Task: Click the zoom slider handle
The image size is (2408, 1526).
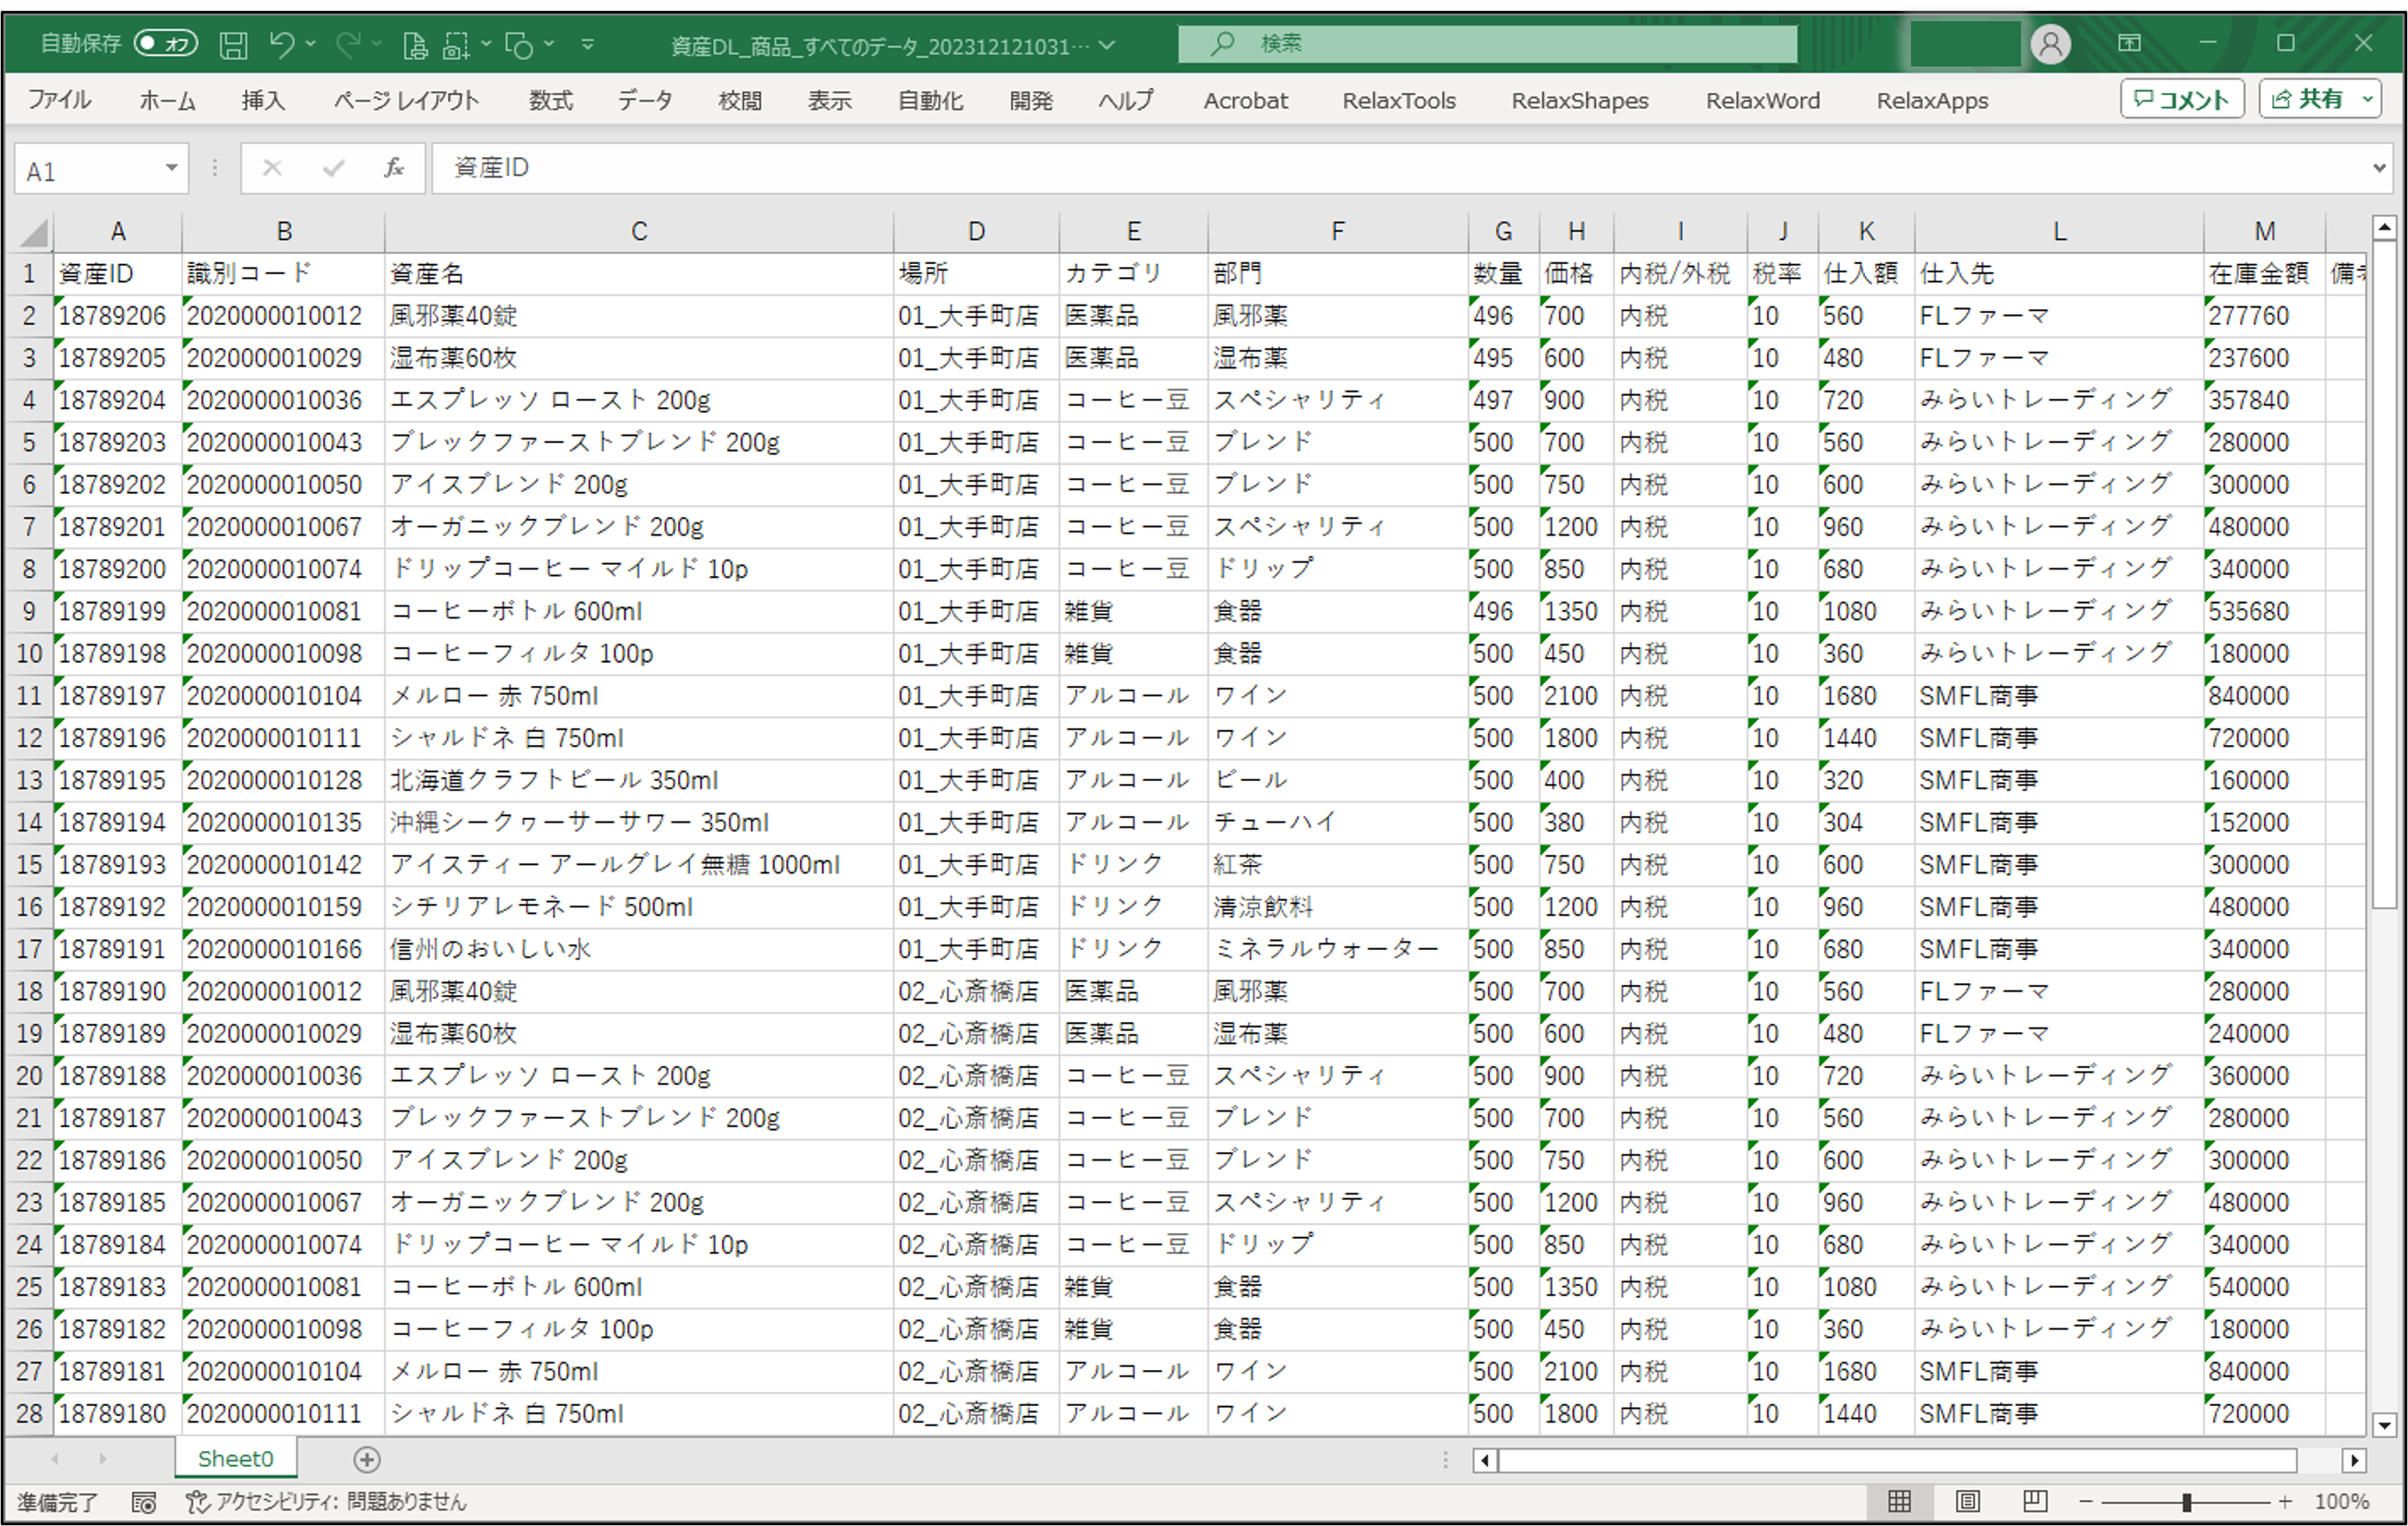Action: (x=2186, y=1501)
